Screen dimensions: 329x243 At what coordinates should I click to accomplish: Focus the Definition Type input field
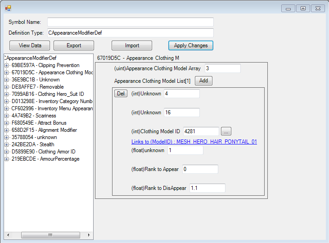point(130,33)
